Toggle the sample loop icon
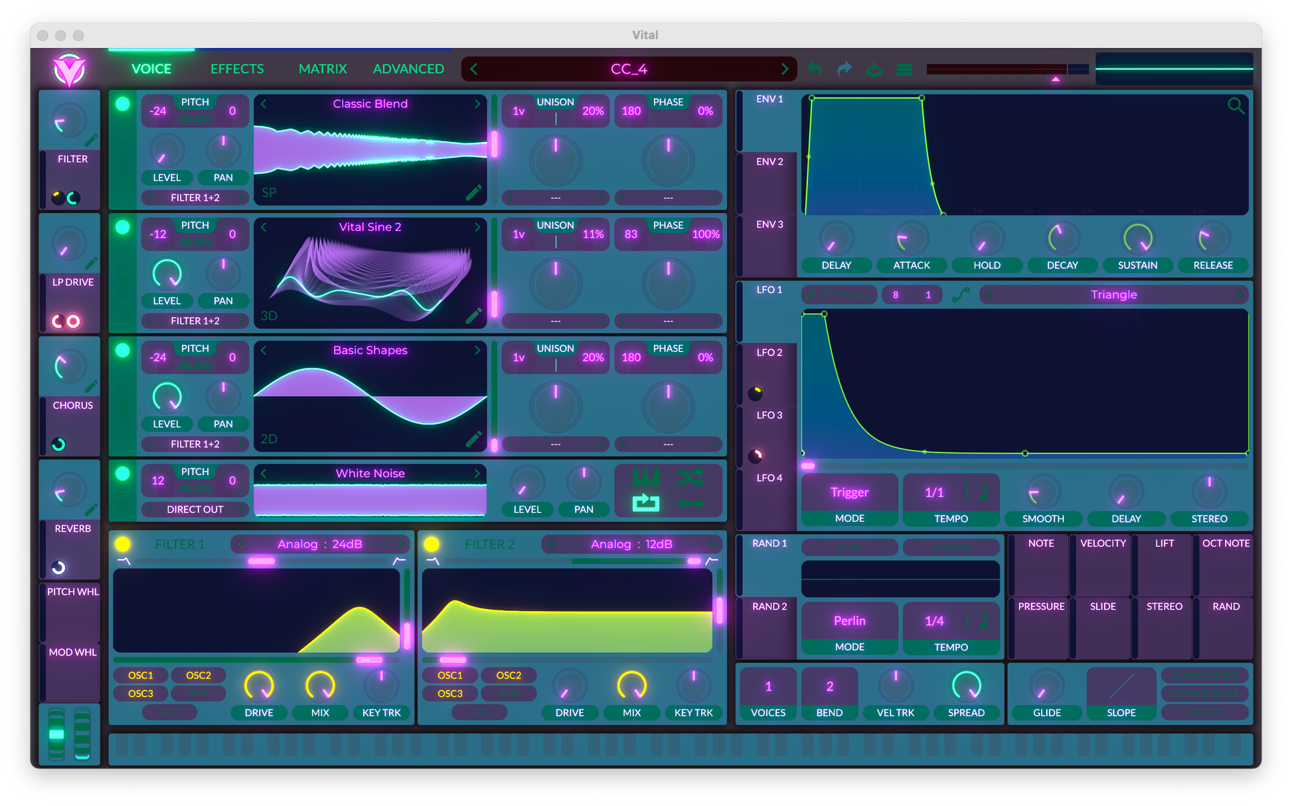The image size is (1292, 806). 645,504
